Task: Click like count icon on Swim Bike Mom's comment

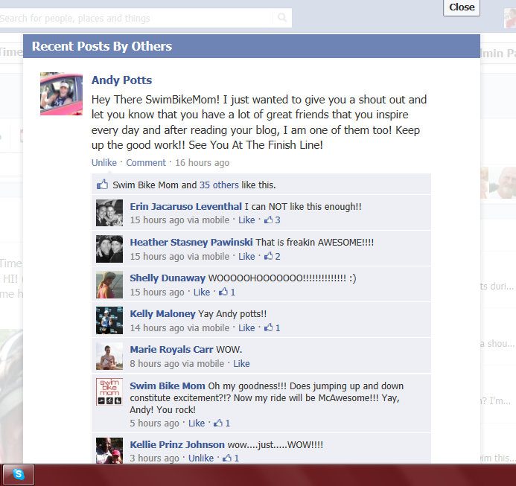Action: click(x=218, y=423)
